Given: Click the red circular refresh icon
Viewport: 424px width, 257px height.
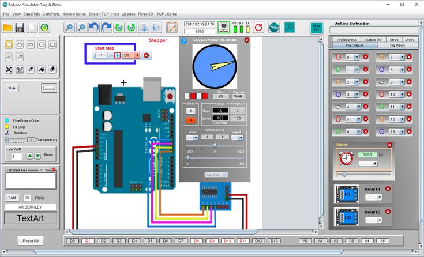Looking at the screenshot, I should (258, 27).
